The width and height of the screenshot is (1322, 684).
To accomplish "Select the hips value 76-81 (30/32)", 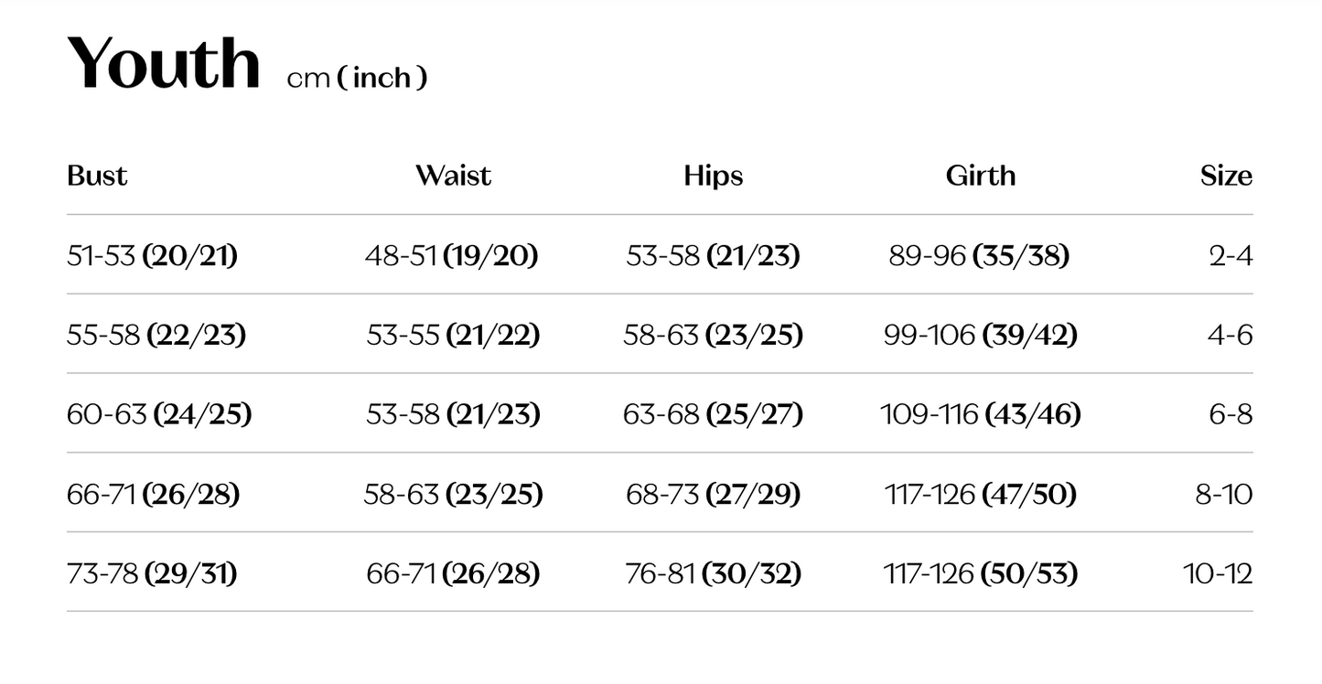I will tap(713, 574).
